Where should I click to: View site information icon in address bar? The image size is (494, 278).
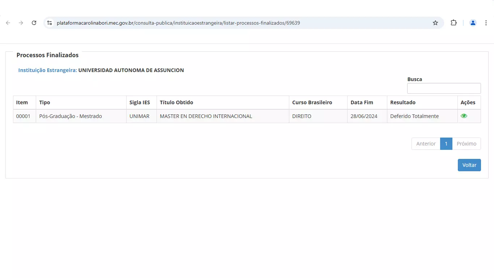click(x=50, y=23)
